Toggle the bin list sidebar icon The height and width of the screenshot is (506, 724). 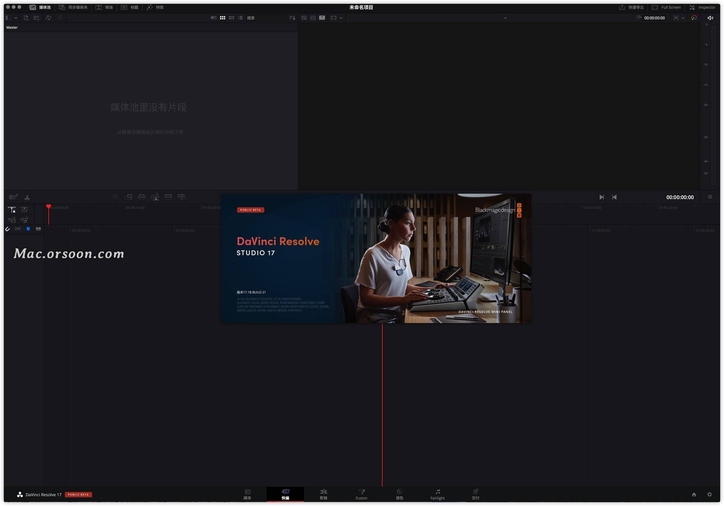point(8,18)
